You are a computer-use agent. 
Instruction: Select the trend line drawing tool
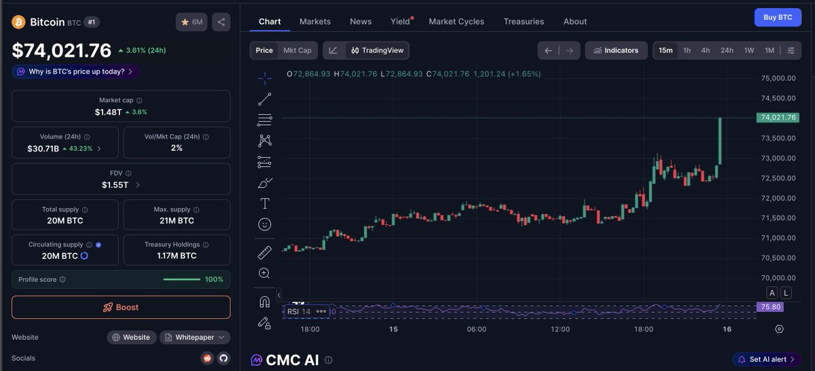coord(265,99)
